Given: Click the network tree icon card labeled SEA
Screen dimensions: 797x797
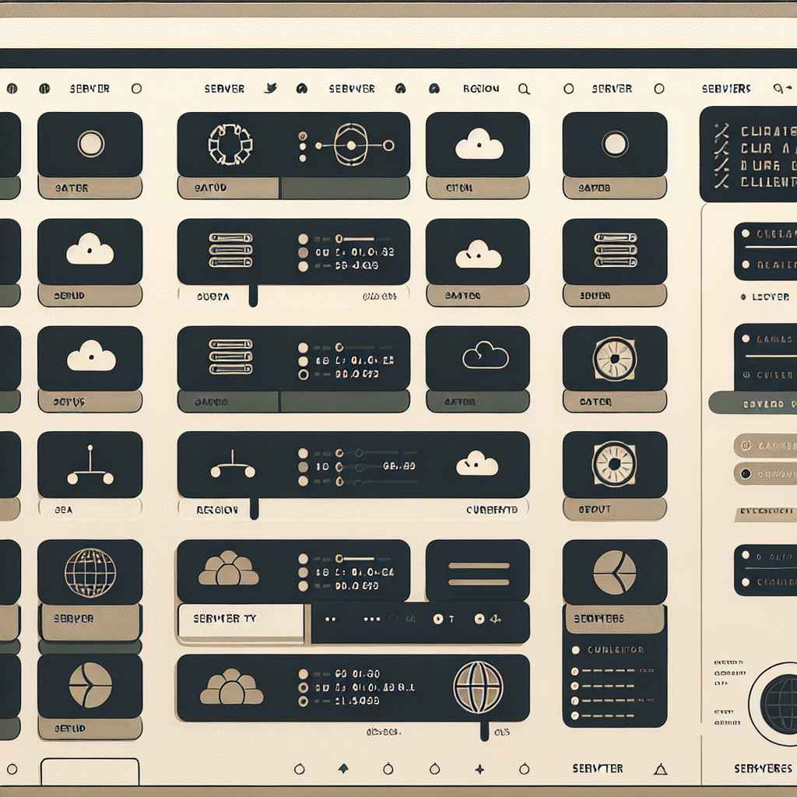Looking at the screenshot, I should tap(90, 464).
